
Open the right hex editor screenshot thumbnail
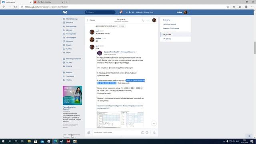click(x=132, y=119)
